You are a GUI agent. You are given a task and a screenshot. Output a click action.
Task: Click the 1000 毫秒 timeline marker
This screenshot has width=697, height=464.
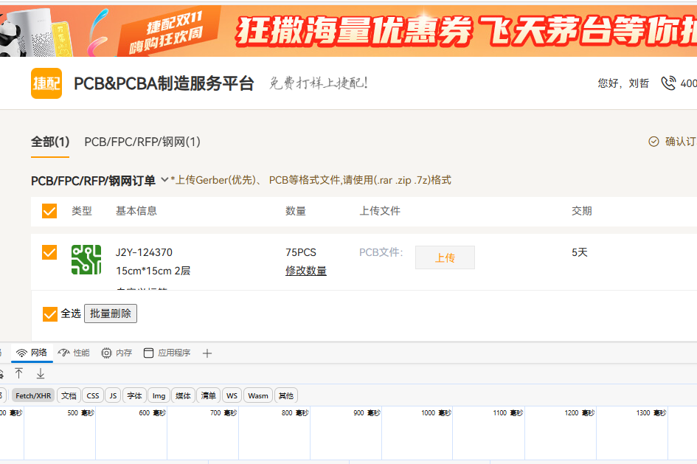tap(436, 413)
